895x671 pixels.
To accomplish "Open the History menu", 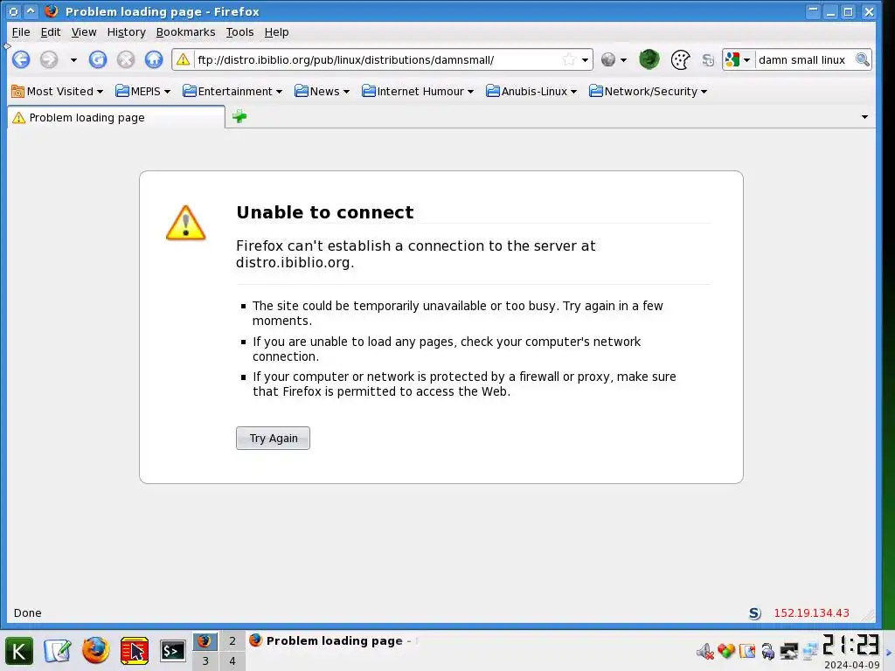I will 126,32.
